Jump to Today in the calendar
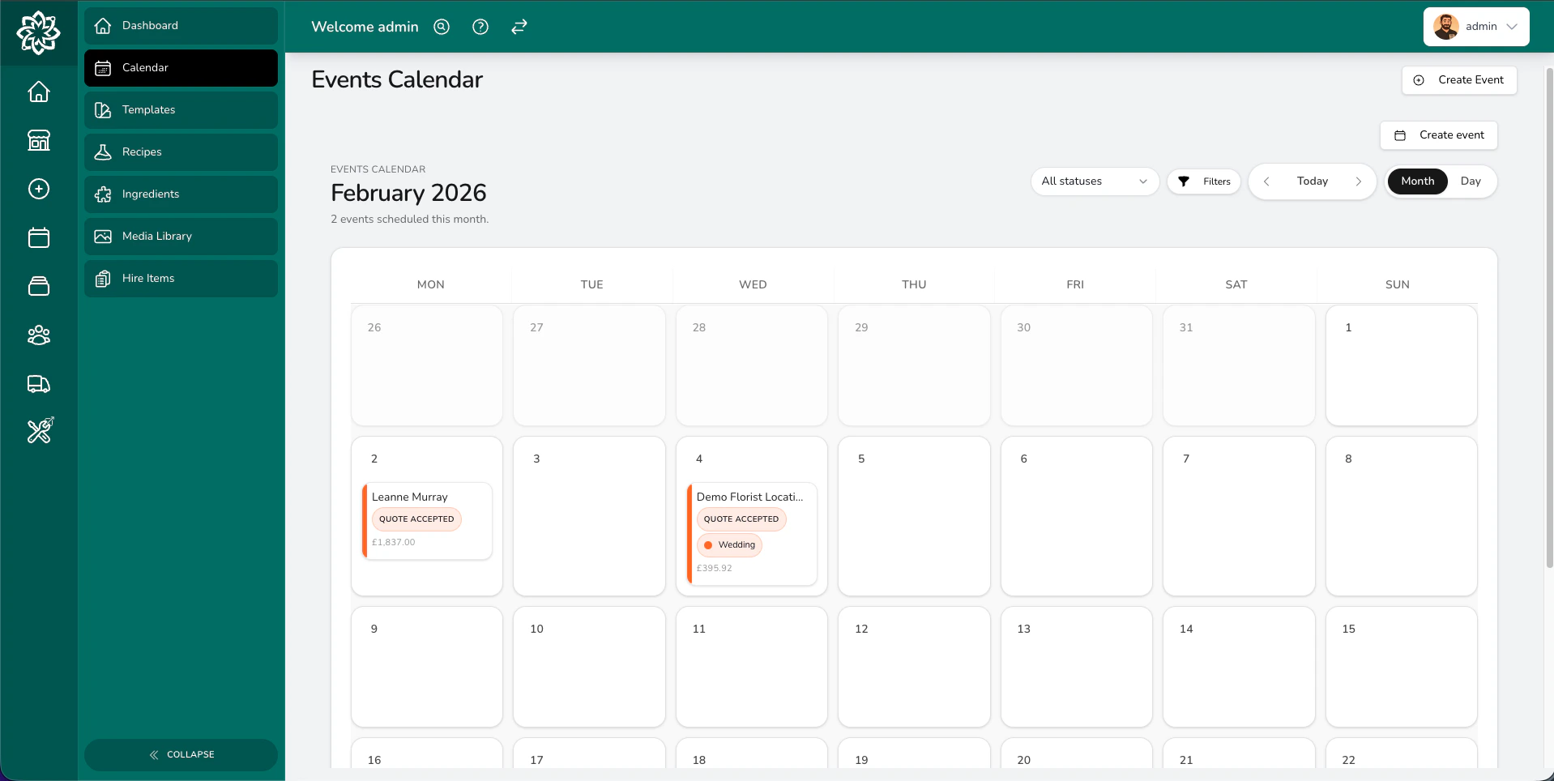 [1312, 181]
